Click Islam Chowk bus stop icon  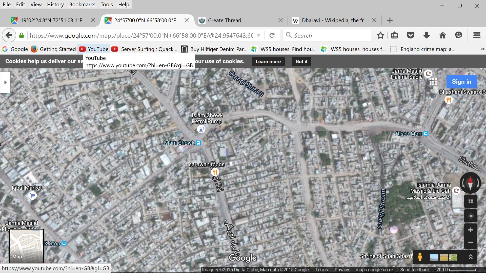pos(198,143)
